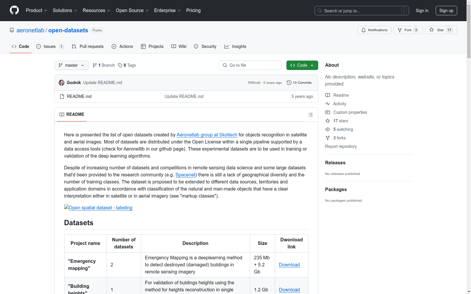Switch to the Issues tab

50,46
